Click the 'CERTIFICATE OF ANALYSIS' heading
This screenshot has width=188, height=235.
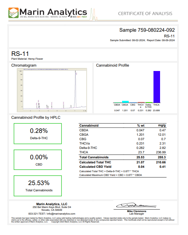tap(145, 14)
